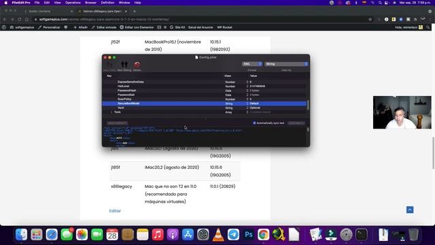The image size is (435, 245).
Task: Open the View menu
Action: coord(57,3)
